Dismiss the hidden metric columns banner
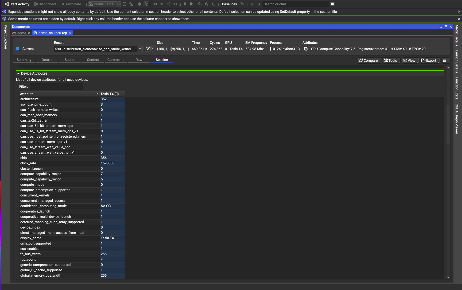The width and height of the screenshot is (462, 290). 459,19
